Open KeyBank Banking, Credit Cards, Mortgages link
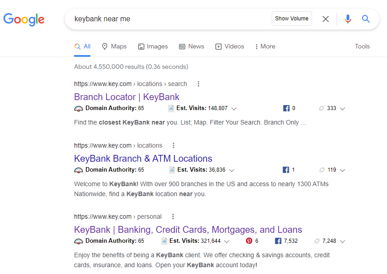 (x=188, y=230)
